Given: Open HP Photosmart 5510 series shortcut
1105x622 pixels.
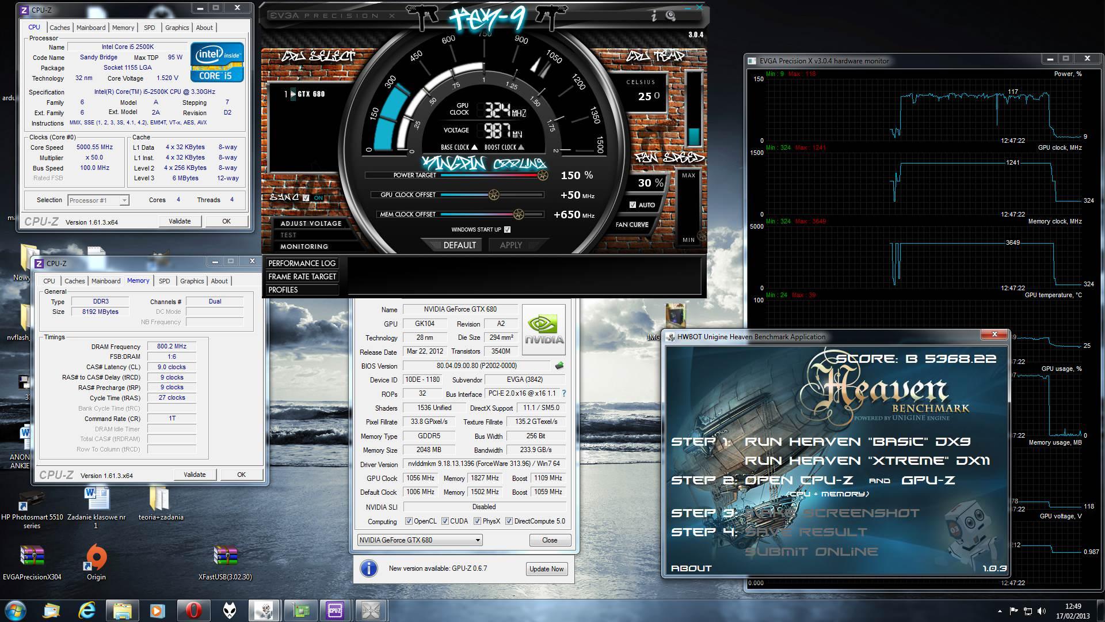Looking at the screenshot, I should [32, 510].
